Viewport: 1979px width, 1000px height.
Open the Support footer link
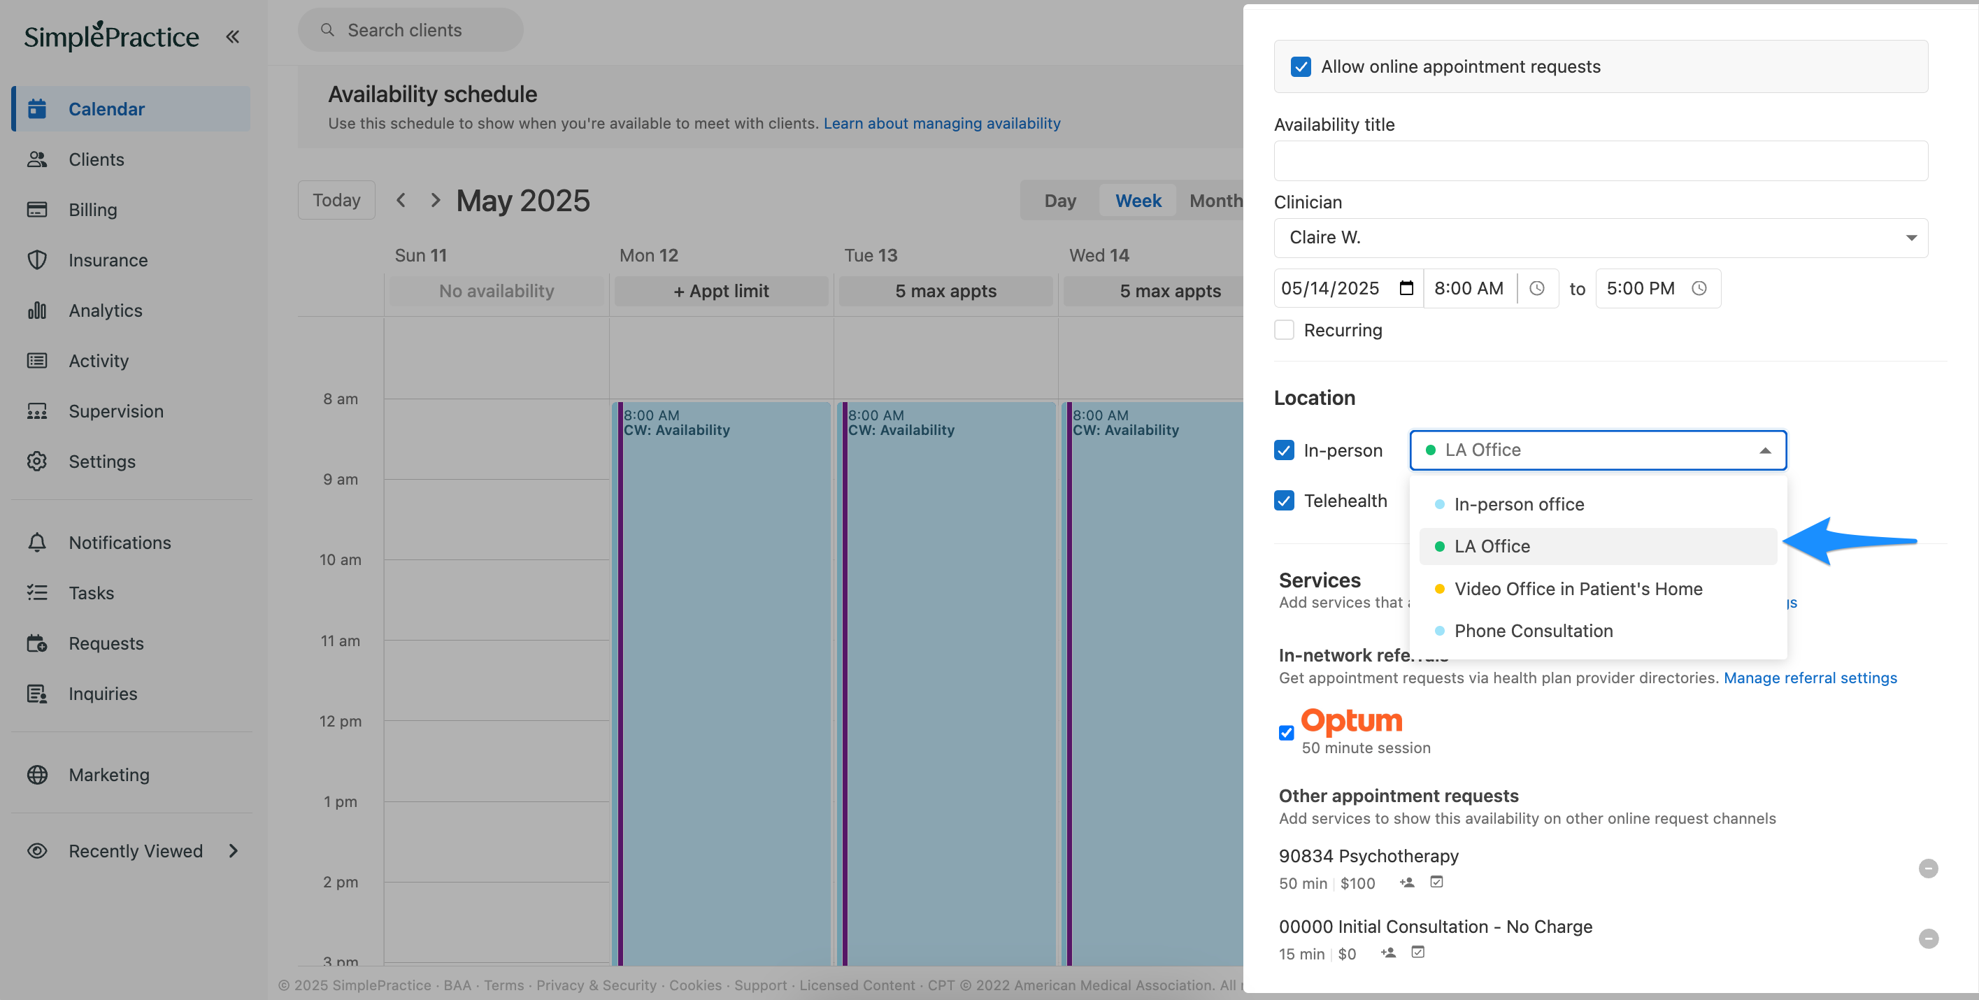(760, 985)
